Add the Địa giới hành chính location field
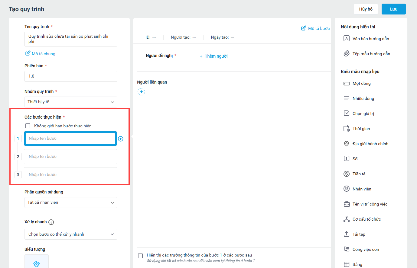 370,144
